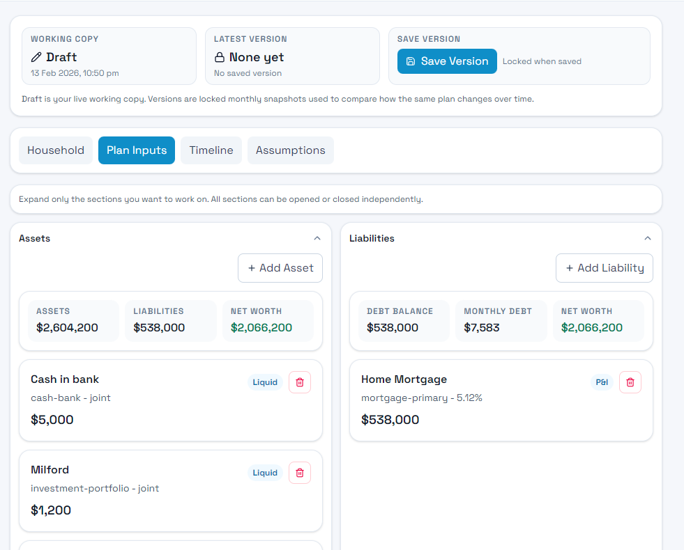Delete the Cash in bank asset via trash icon
The width and height of the screenshot is (684, 550).
[x=299, y=382]
